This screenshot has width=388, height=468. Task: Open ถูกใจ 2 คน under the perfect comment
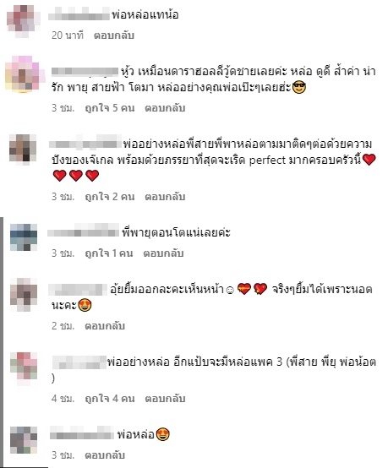(110, 196)
